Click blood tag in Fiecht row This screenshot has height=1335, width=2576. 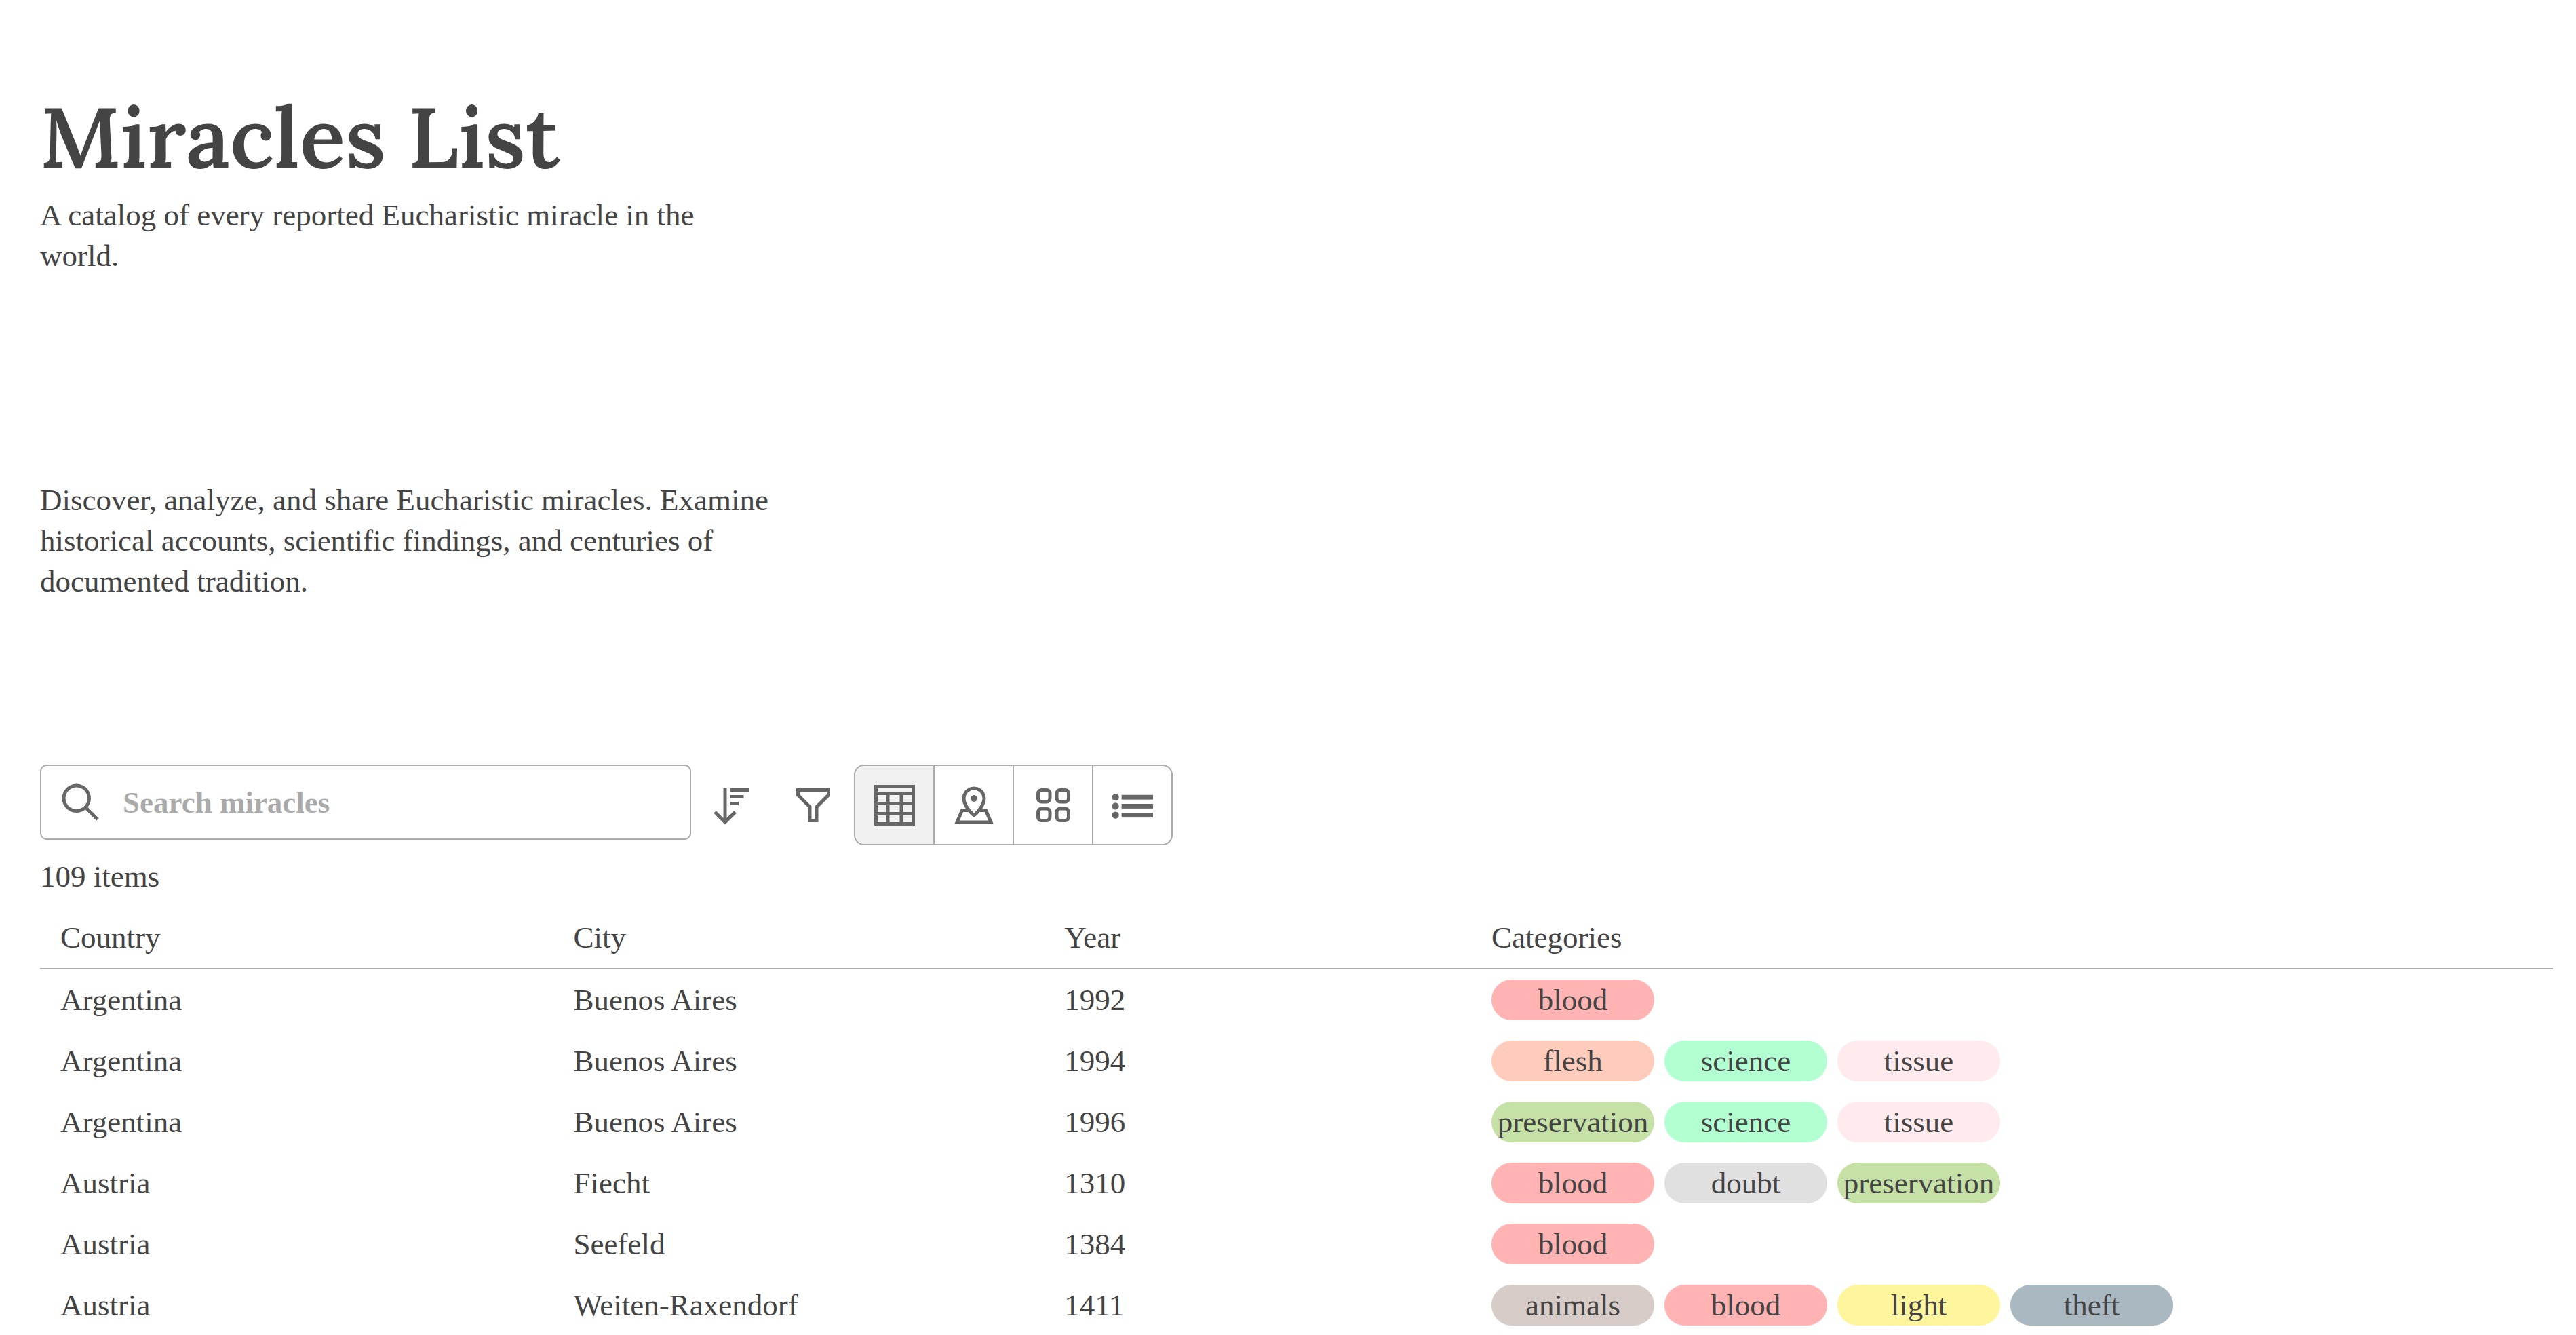[1572, 1183]
